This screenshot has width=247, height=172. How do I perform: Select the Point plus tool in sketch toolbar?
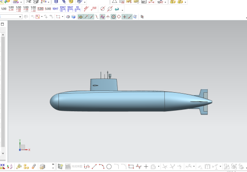click(x=146, y=167)
